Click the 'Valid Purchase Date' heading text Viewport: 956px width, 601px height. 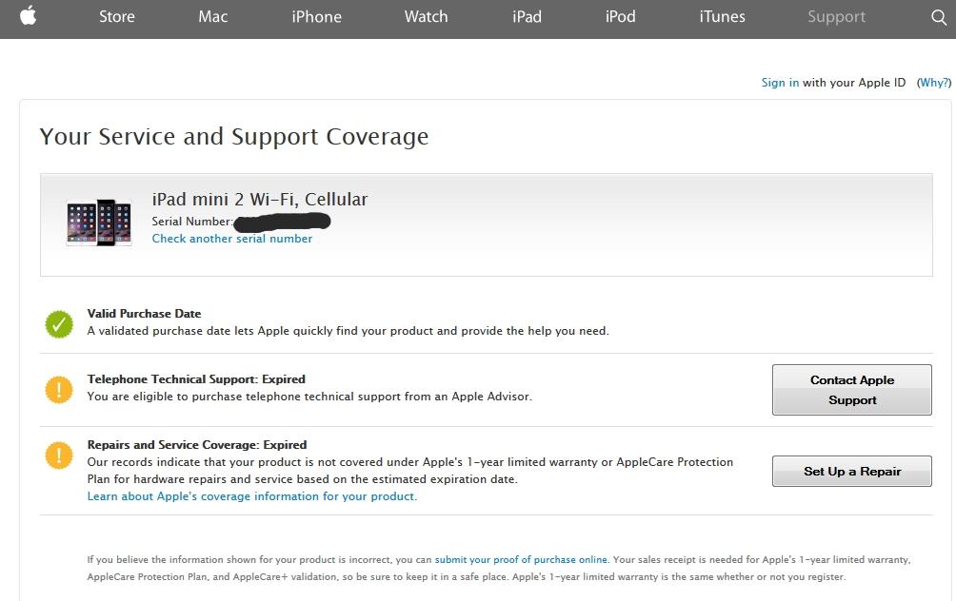[144, 314]
